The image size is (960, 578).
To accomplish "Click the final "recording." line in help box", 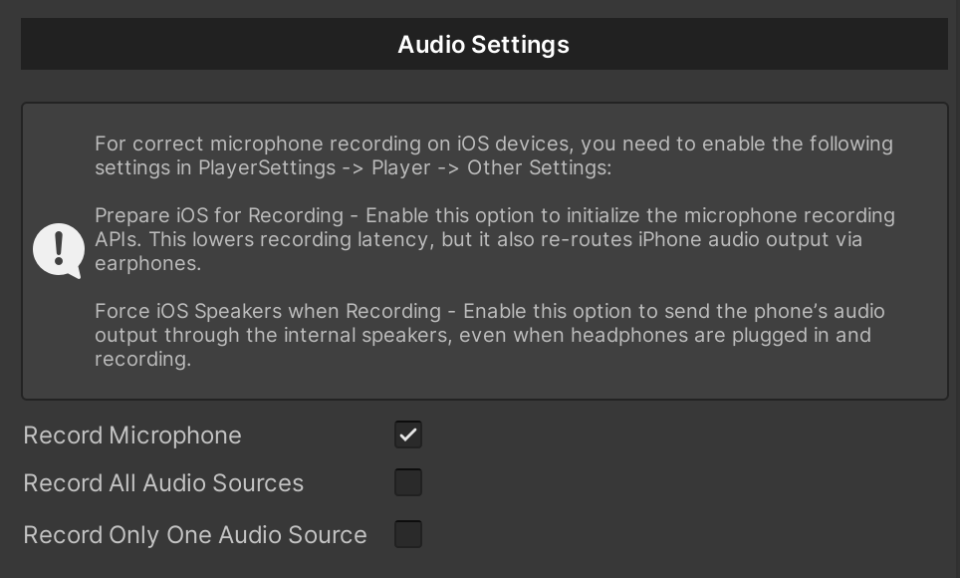I will tap(143, 359).
